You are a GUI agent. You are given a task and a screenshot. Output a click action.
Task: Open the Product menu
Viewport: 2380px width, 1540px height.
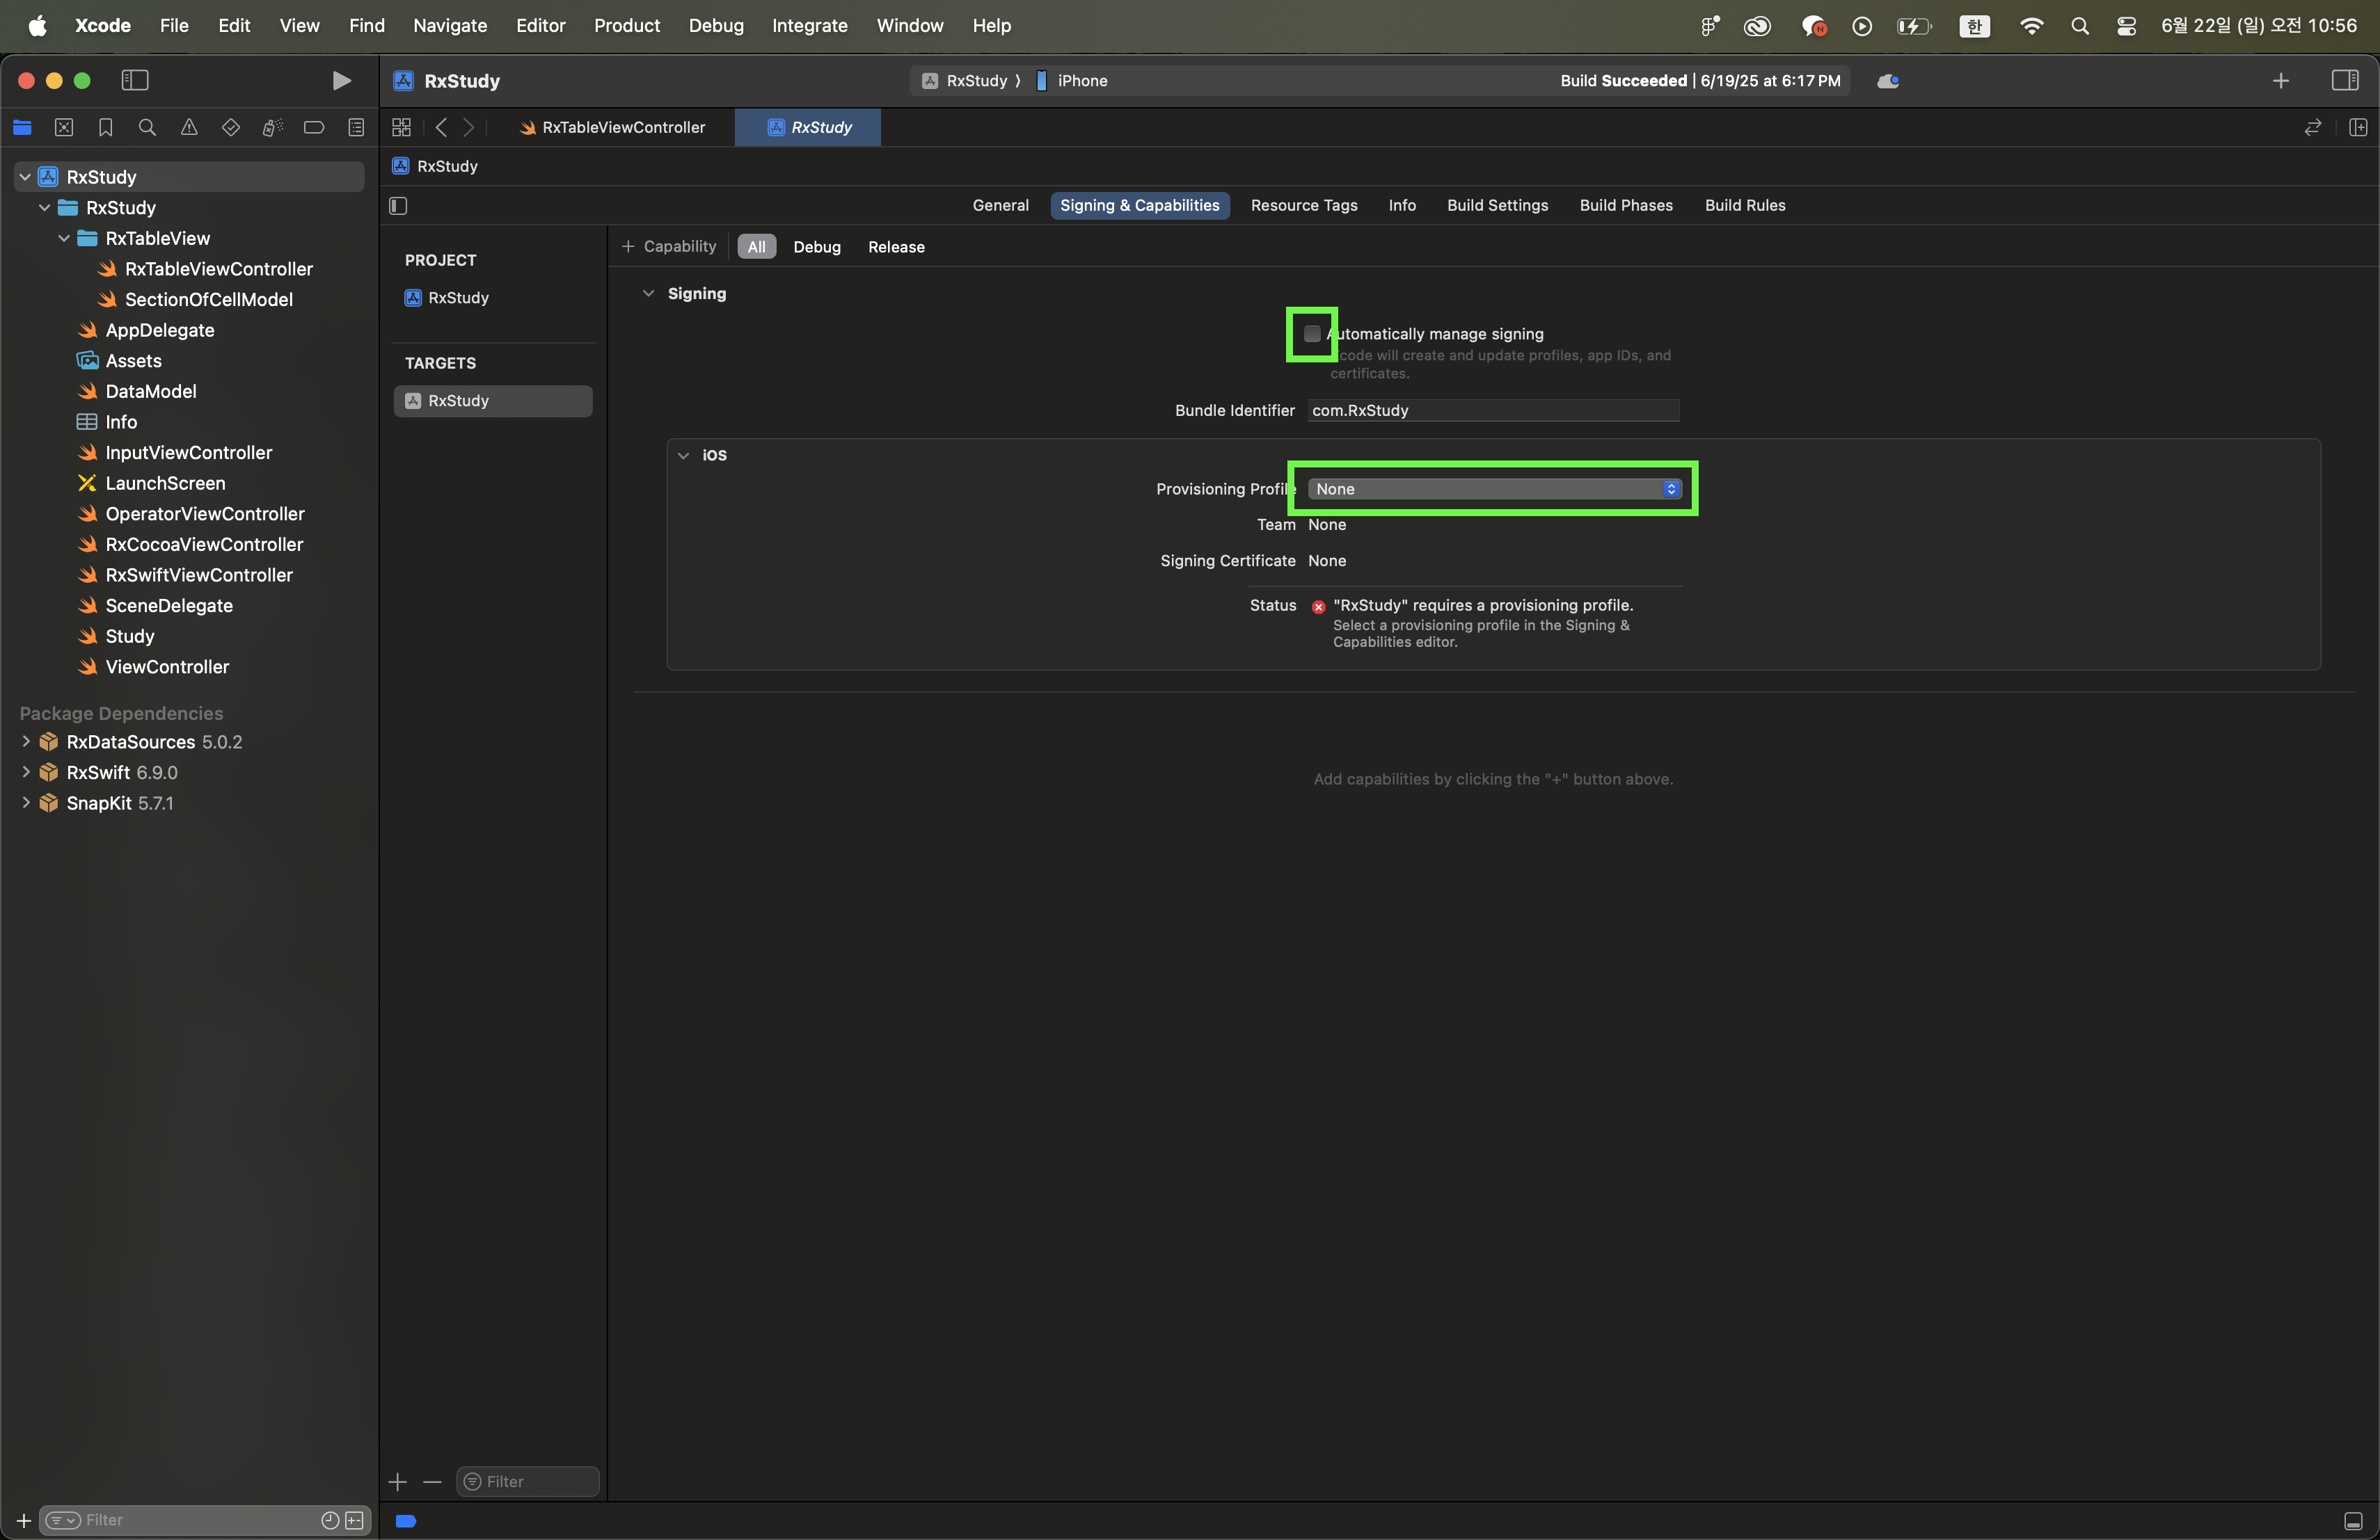[626, 25]
